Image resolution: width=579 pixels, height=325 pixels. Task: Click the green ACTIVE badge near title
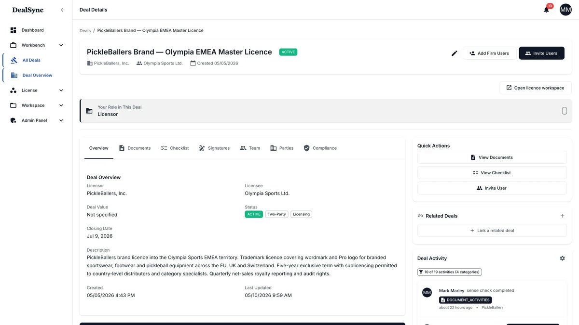click(x=288, y=52)
